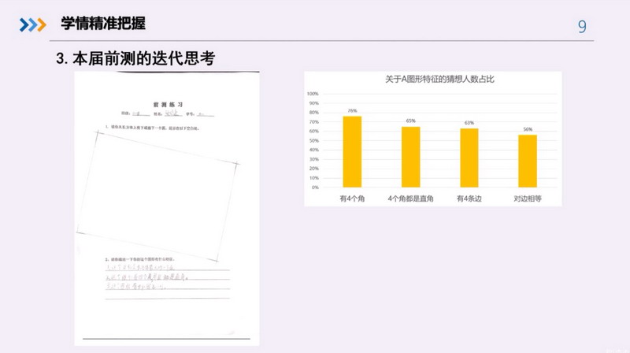Select the 有4条边 yellow bar
The width and height of the screenshot is (630, 353).
pyautogui.click(x=469, y=158)
